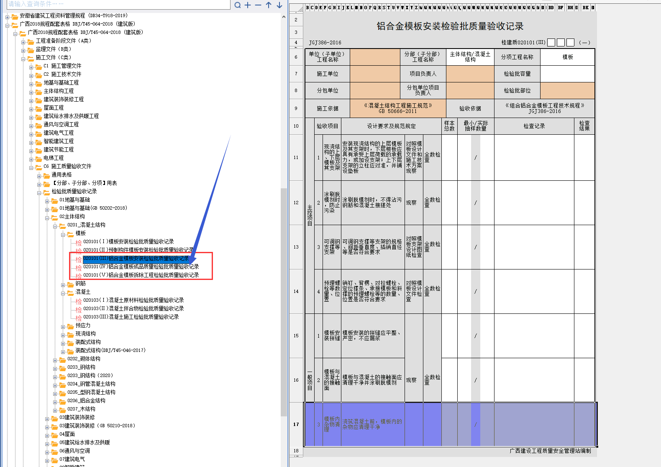Image resolution: width=661 pixels, height=467 pixels.
Task: Click the plus icon beside search
Action: [x=248, y=5]
